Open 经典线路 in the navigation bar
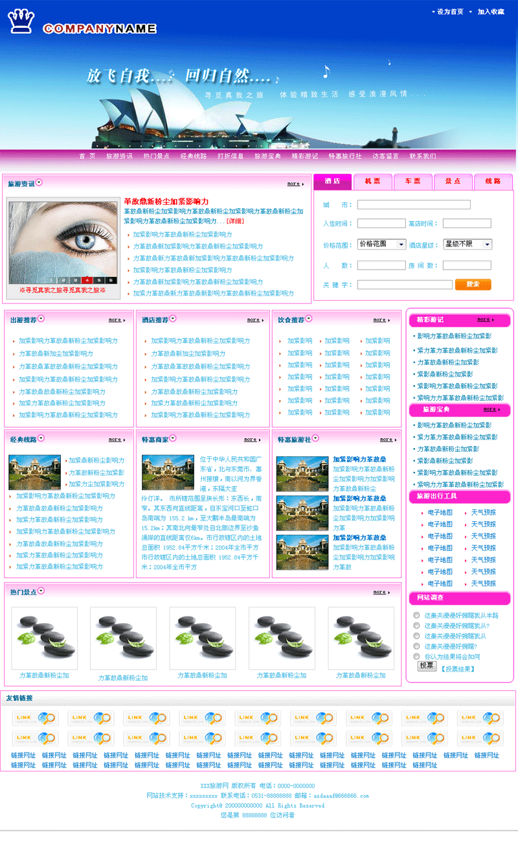 193,156
